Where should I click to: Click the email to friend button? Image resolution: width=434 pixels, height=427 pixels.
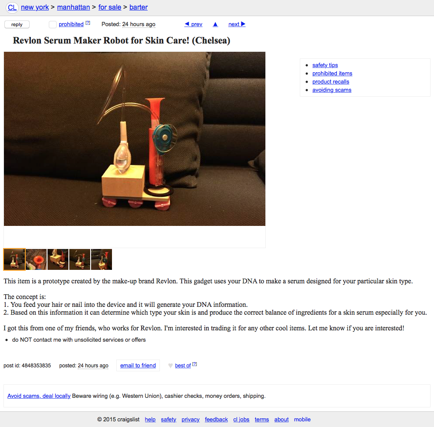pyautogui.click(x=138, y=365)
